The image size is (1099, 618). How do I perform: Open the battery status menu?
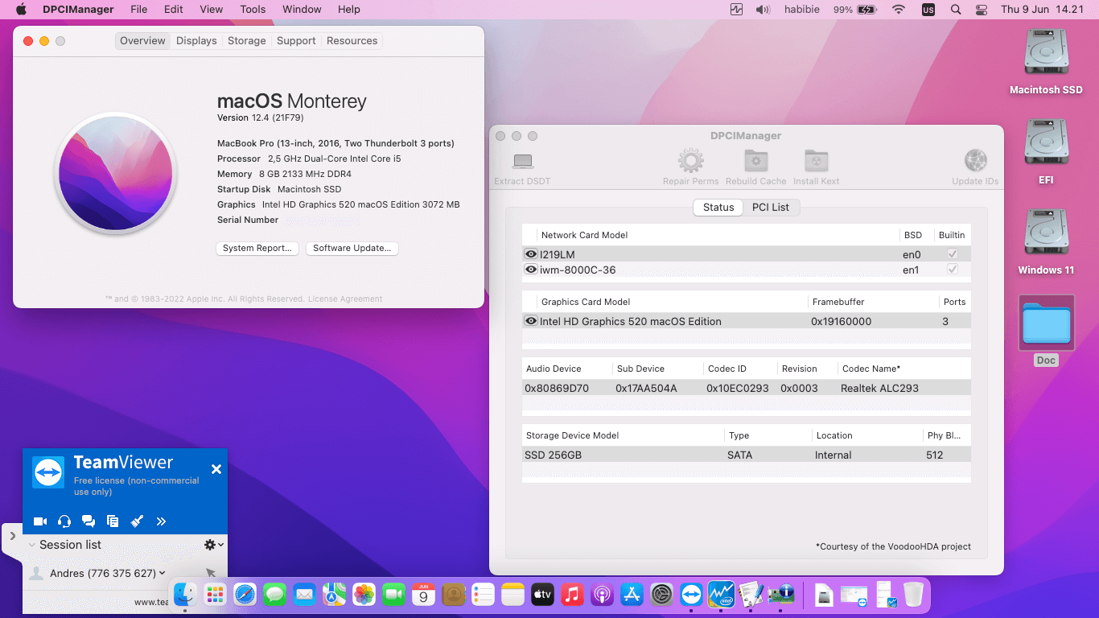click(854, 10)
